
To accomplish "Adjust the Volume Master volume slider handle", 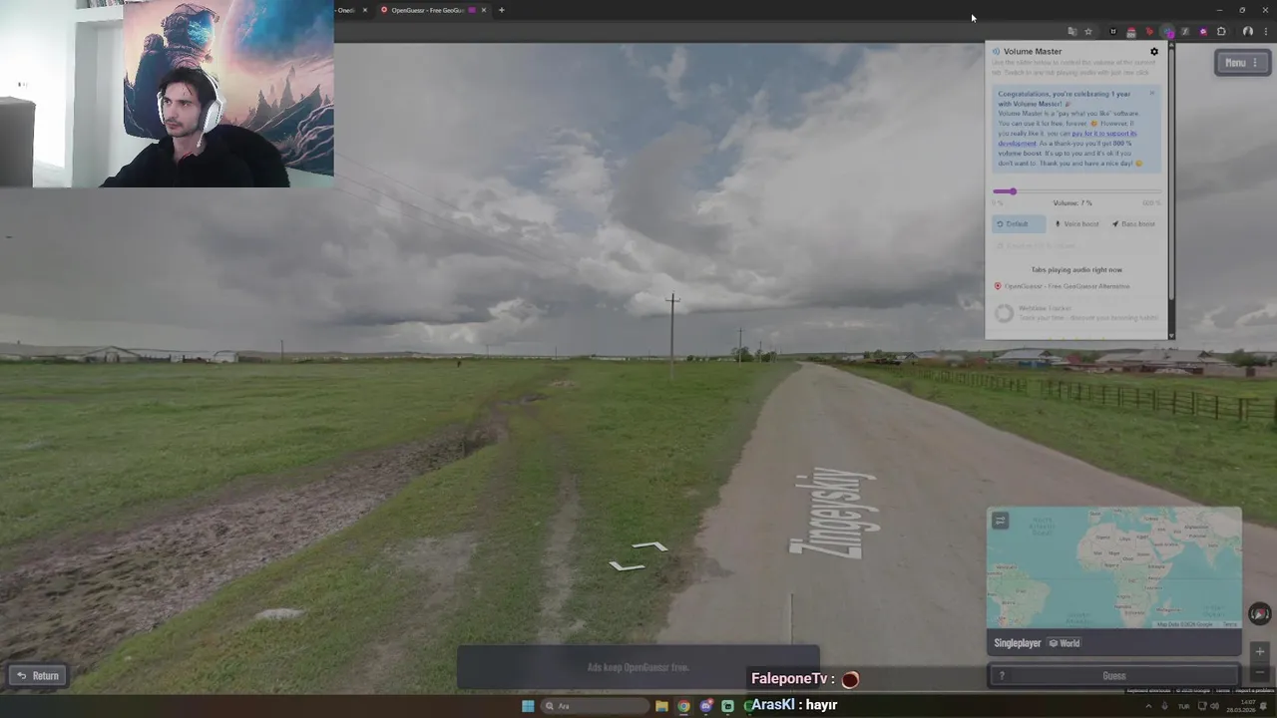I will coord(1012,191).
